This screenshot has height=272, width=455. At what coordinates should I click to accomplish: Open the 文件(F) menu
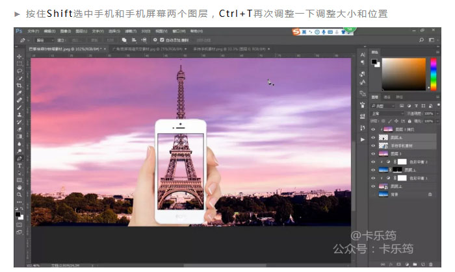(x=34, y=31)
